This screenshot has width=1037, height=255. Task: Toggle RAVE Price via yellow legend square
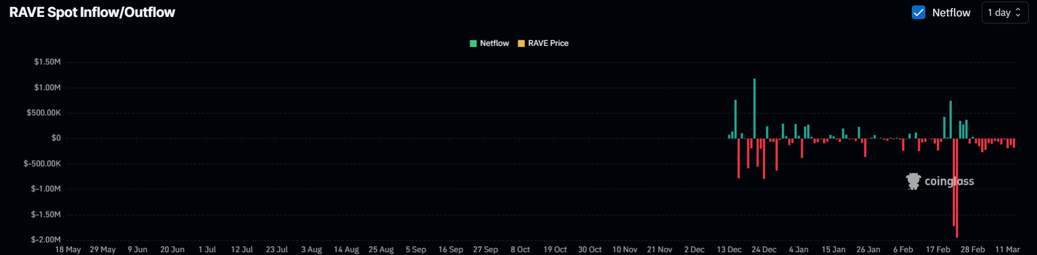coord(521,43)
